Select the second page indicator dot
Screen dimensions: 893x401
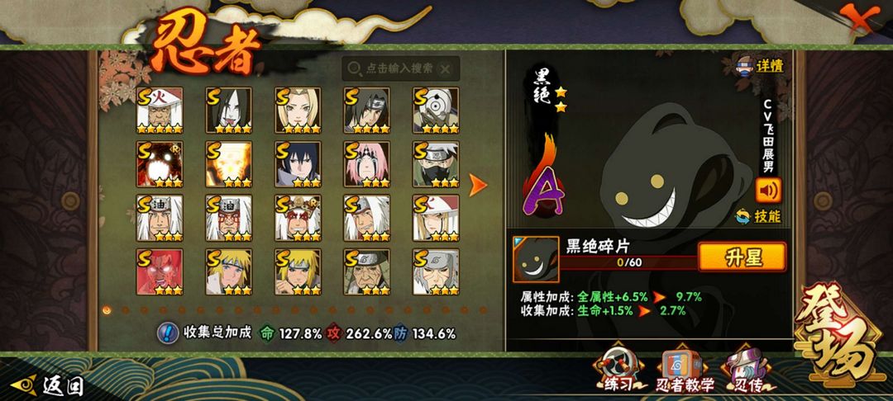point(126,310)
